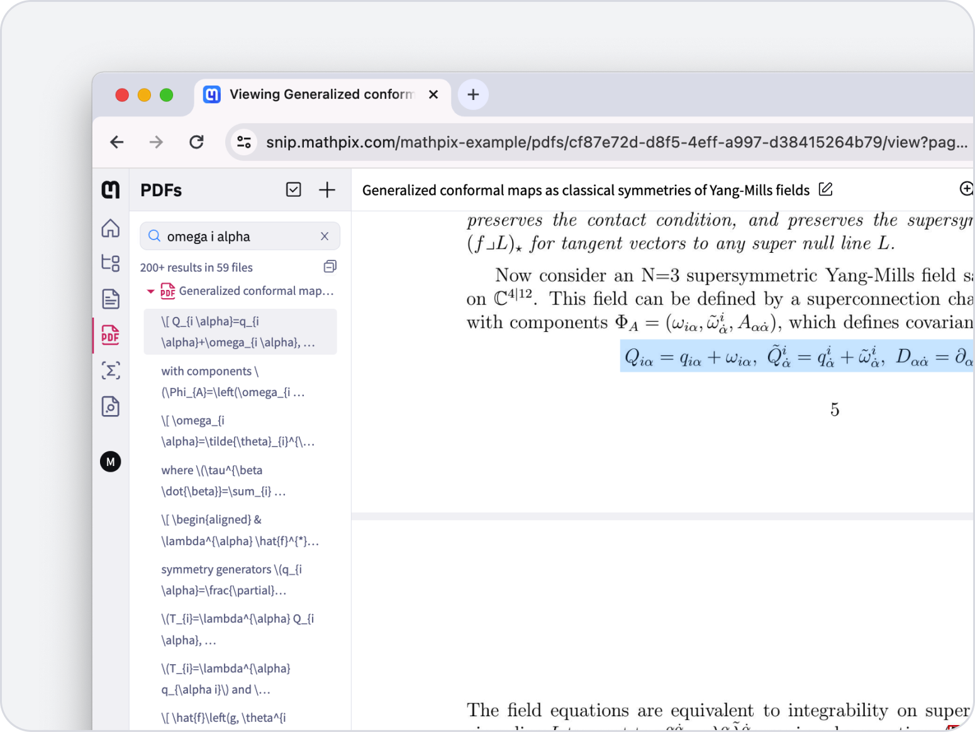Viewport: 975px width, 732px height.
Task: Clear the omega i alpha search
Action: (325, 236)
